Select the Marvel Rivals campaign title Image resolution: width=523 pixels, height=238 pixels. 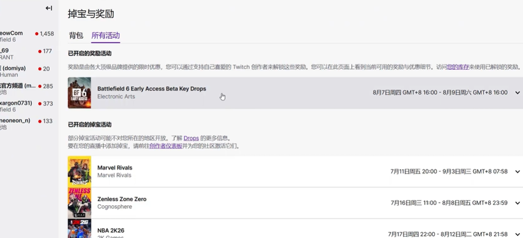click(x=115, y=168)
